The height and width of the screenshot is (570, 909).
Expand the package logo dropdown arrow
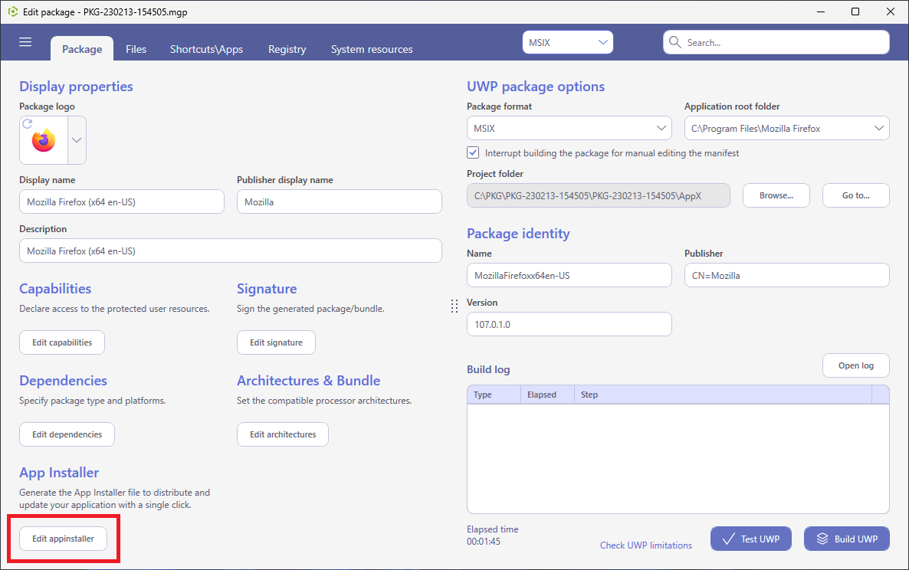pyautogui.click(x=77, y=140)
